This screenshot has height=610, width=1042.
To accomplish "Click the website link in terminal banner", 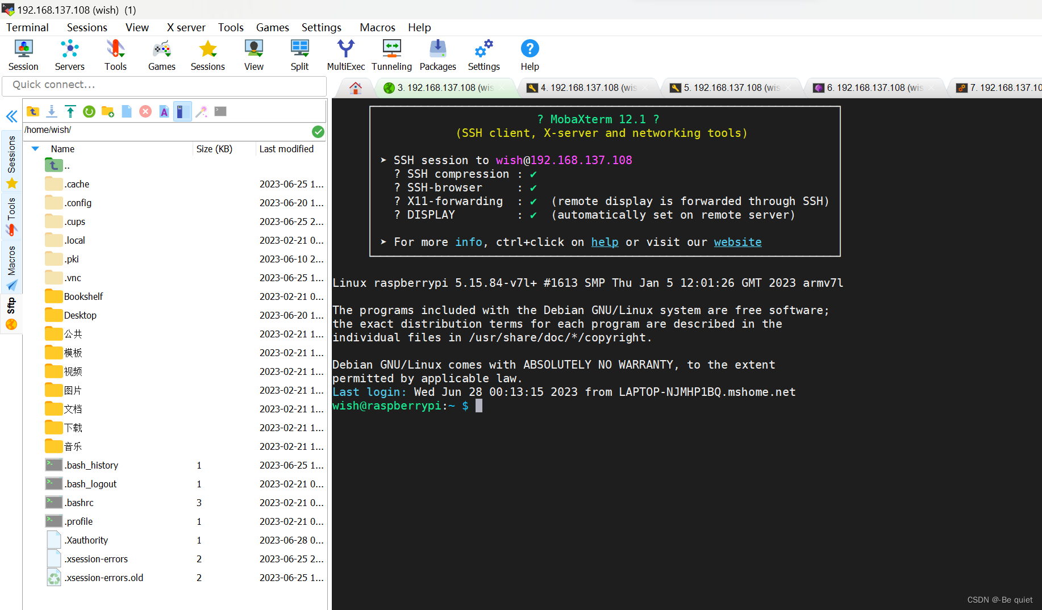I will click(737, 242).
